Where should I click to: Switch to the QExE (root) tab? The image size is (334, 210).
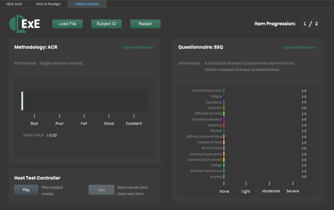pyautogui.click(x=14, y=4)
